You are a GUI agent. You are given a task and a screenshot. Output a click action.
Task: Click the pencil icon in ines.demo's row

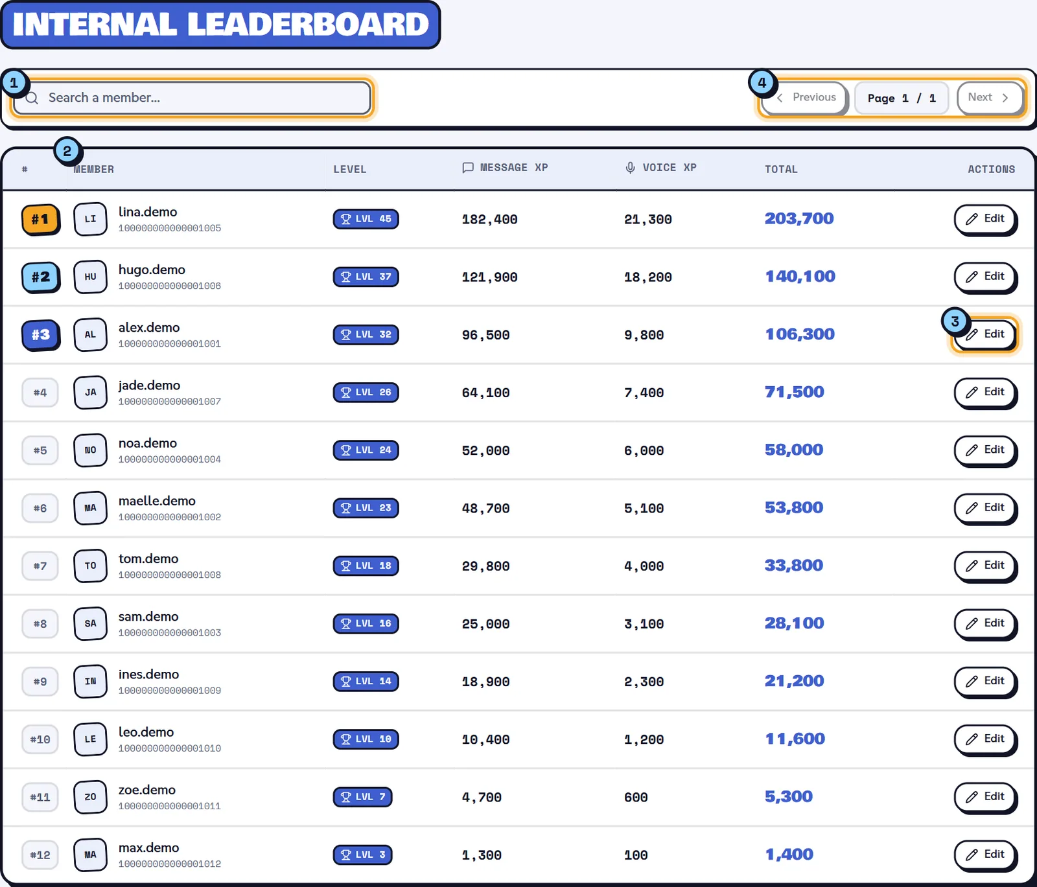(972, 682)
